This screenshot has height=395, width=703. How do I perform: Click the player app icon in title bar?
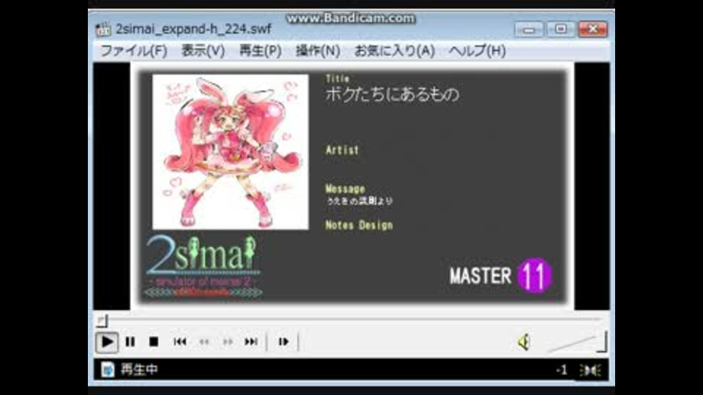(103, 29)
